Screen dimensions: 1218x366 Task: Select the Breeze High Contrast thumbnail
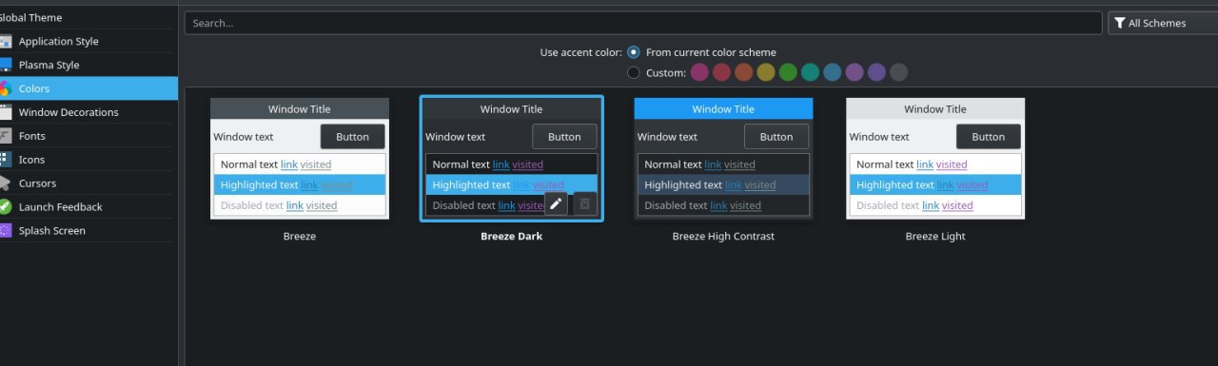[x=723, y=158]
